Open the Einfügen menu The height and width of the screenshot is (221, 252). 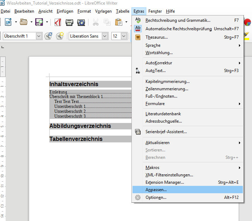click(x=65, y=11)
